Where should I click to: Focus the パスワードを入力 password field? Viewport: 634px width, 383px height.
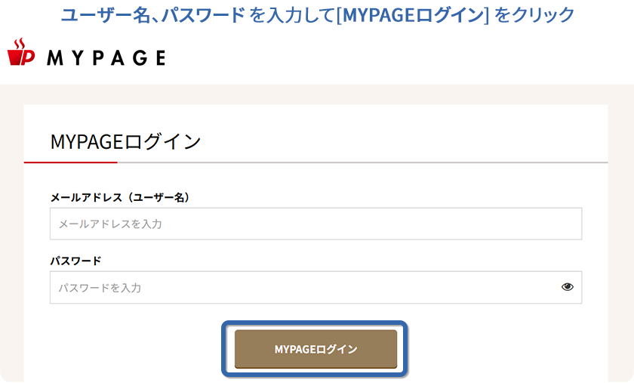(315, 288)
